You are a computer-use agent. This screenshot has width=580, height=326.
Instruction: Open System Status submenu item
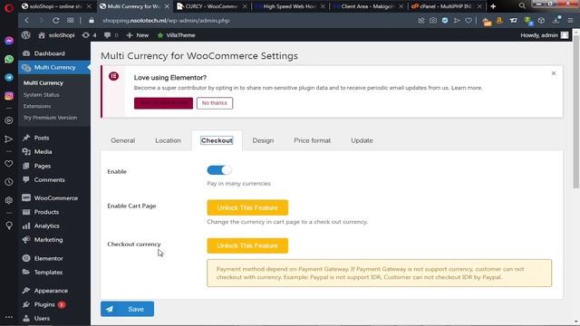point(41,94)
